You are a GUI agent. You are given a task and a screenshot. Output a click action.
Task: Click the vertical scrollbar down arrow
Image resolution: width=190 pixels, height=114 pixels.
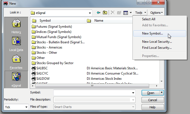tap(162, 81)
